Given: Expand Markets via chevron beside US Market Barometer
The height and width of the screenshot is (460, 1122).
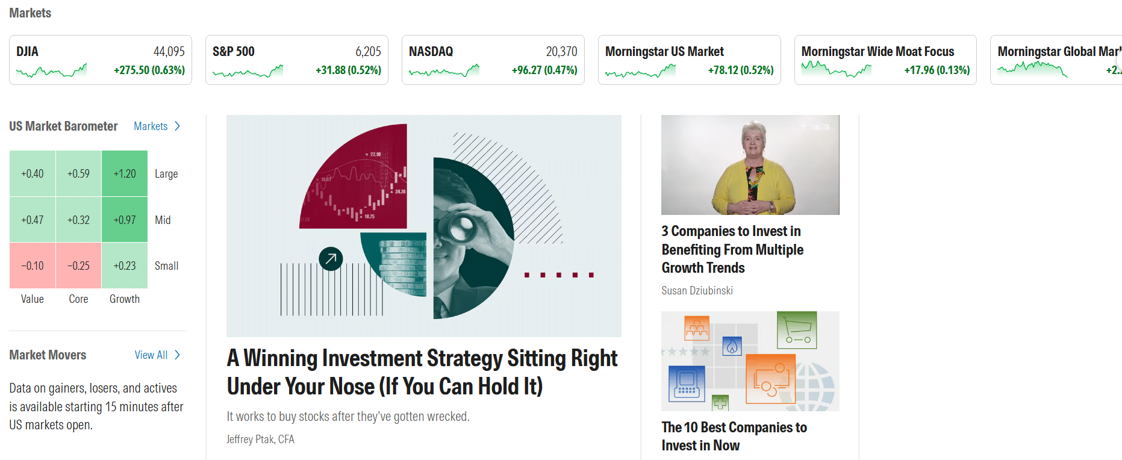Looking at the screenshot, I should pos(178,126).
